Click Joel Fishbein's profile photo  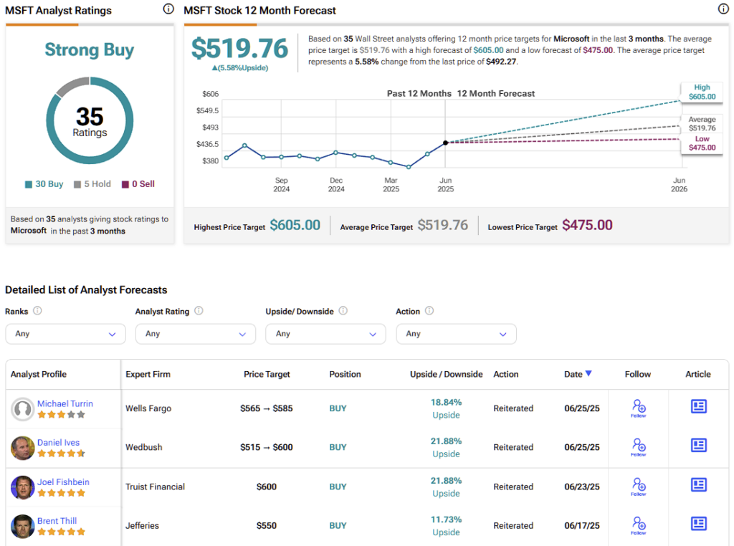tap(22, 487)
